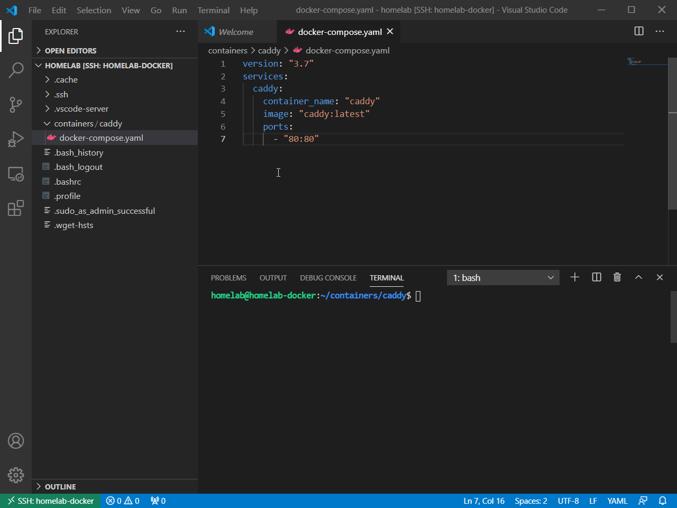The width and height of the screenshot is (677, 508).
Task: Kill the terminal with the trash icon
Action: (617, 277)
